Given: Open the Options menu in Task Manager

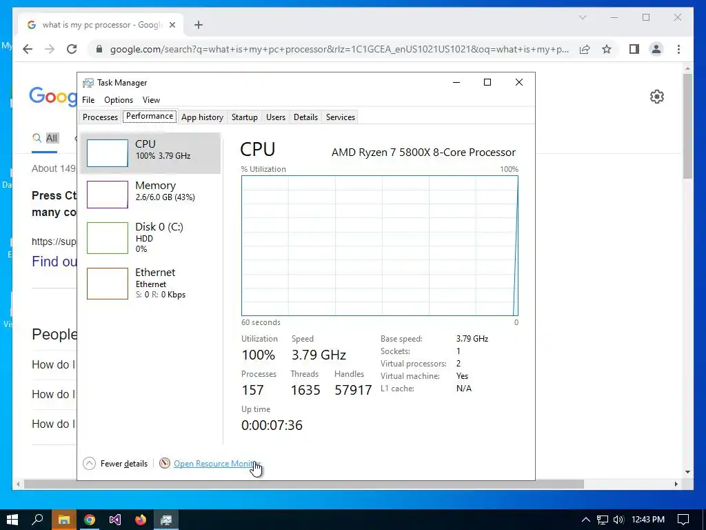Looking at the screenshot, I should tap(119, 100).
